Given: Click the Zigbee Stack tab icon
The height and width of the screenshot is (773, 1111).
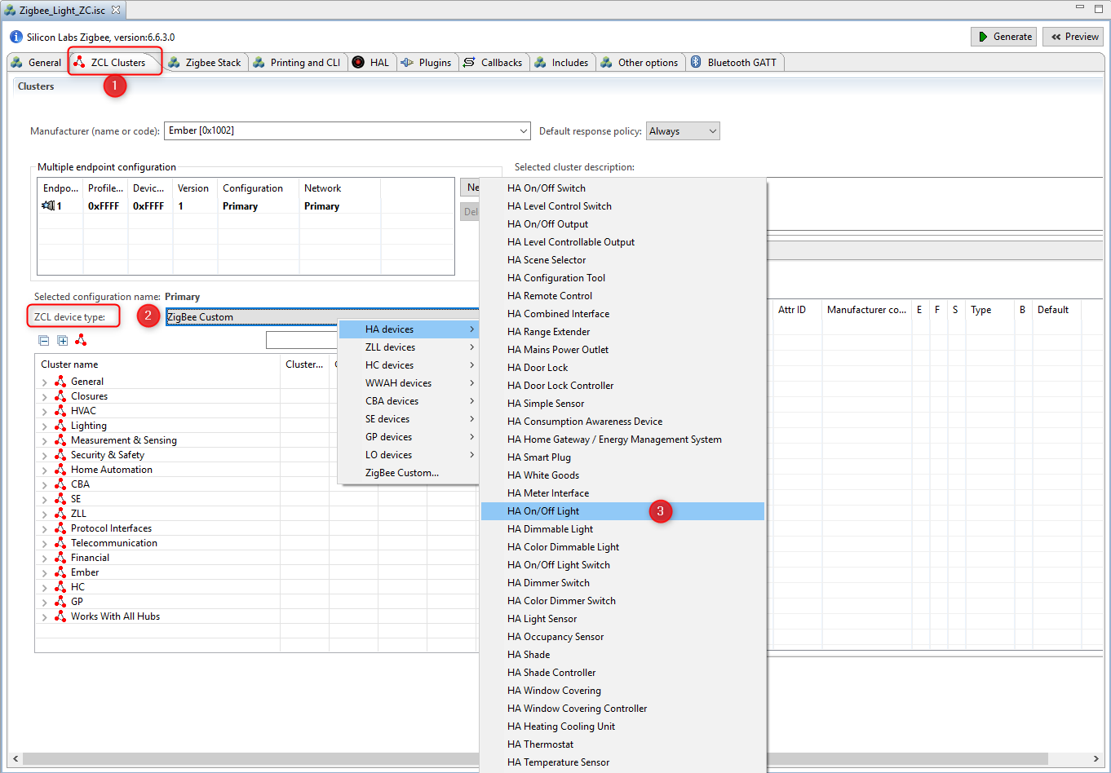Looking at the screenshot, I should pos(174,63).
